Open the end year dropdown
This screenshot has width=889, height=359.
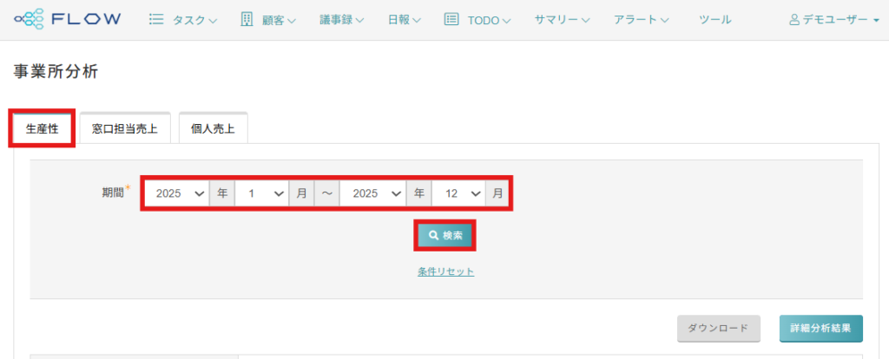[372, 193]
